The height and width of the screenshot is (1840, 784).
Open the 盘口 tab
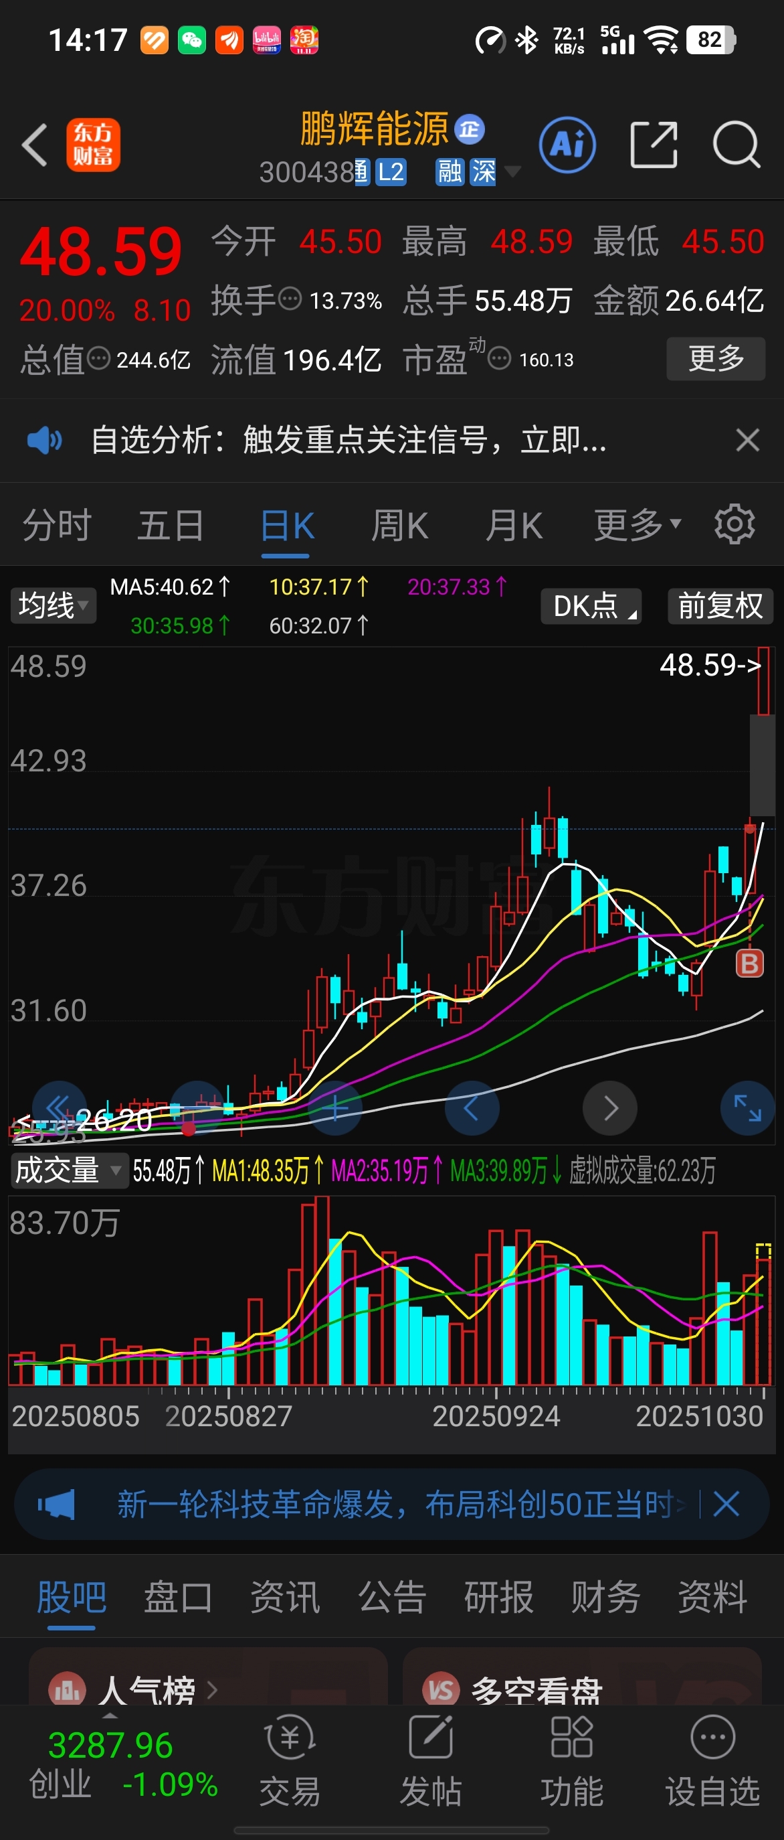[179, 1596]
